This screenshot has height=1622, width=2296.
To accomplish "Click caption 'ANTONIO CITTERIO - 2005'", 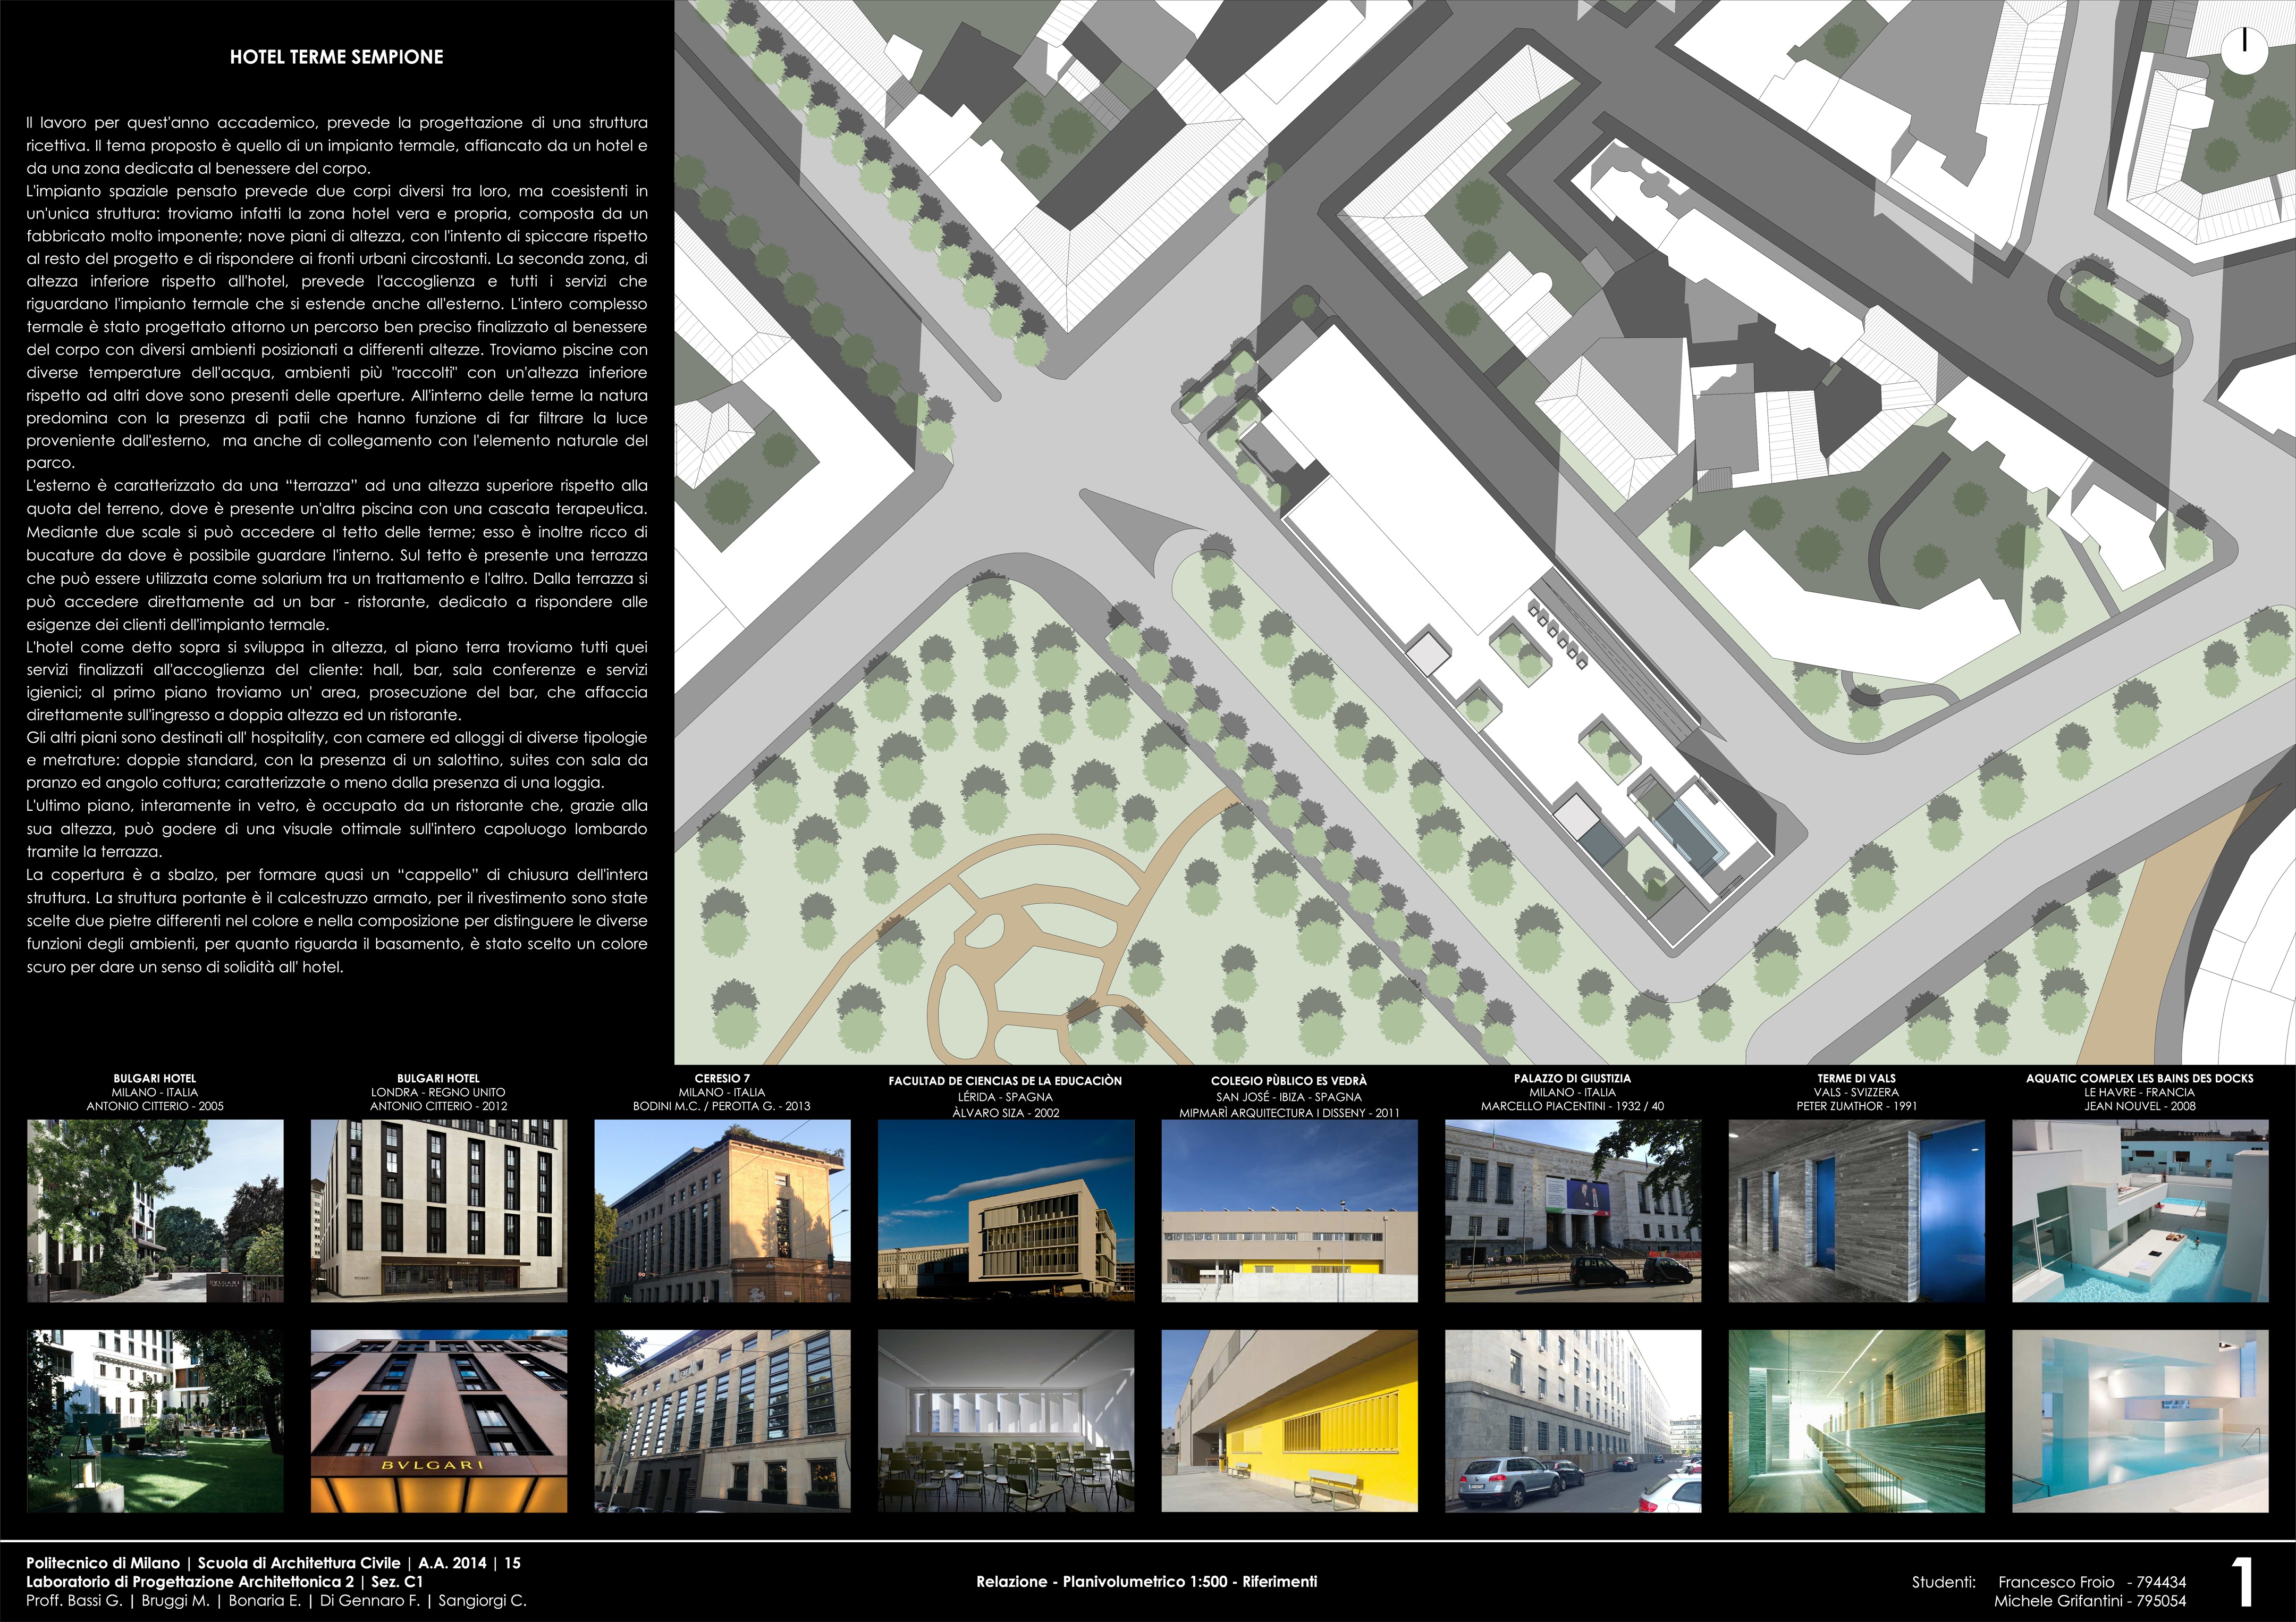I will tap(155, 1106).
